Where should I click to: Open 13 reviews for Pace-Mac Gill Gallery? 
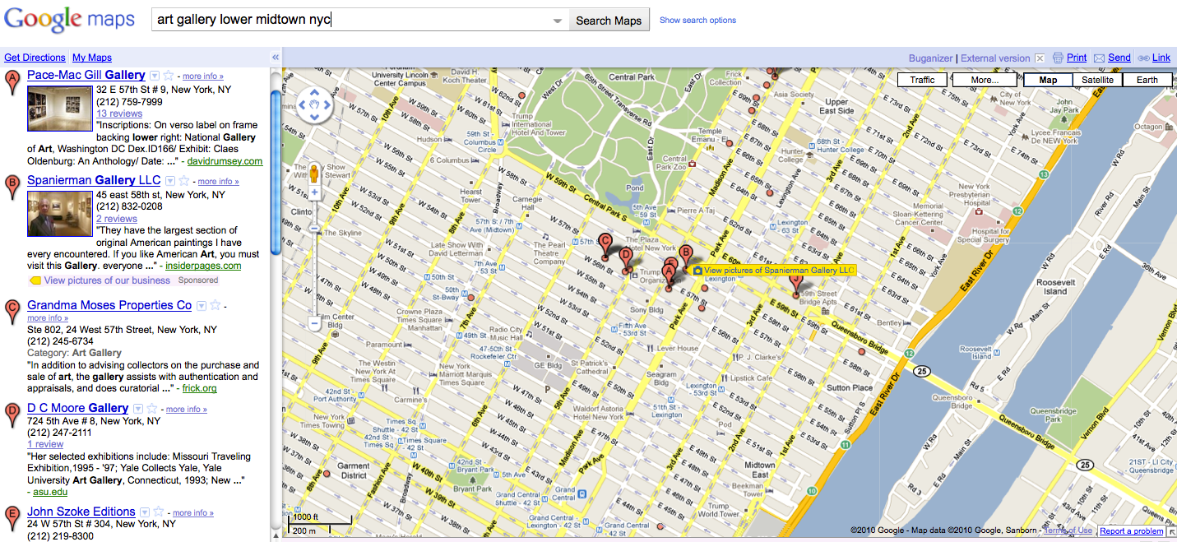[x=119, y=113]
